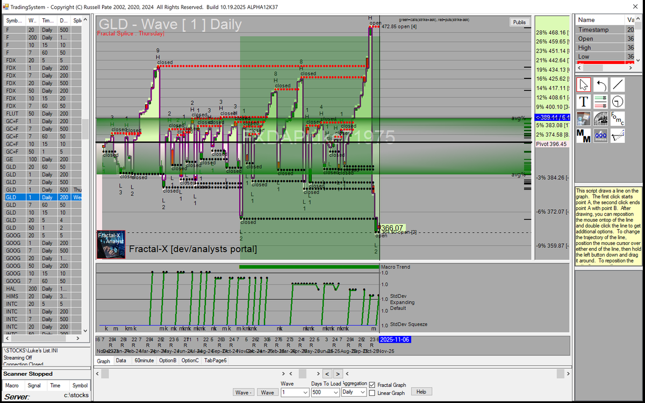Click the boxed left arrow navigation button
Screen dimensions: 645x403
coord(327,373)
